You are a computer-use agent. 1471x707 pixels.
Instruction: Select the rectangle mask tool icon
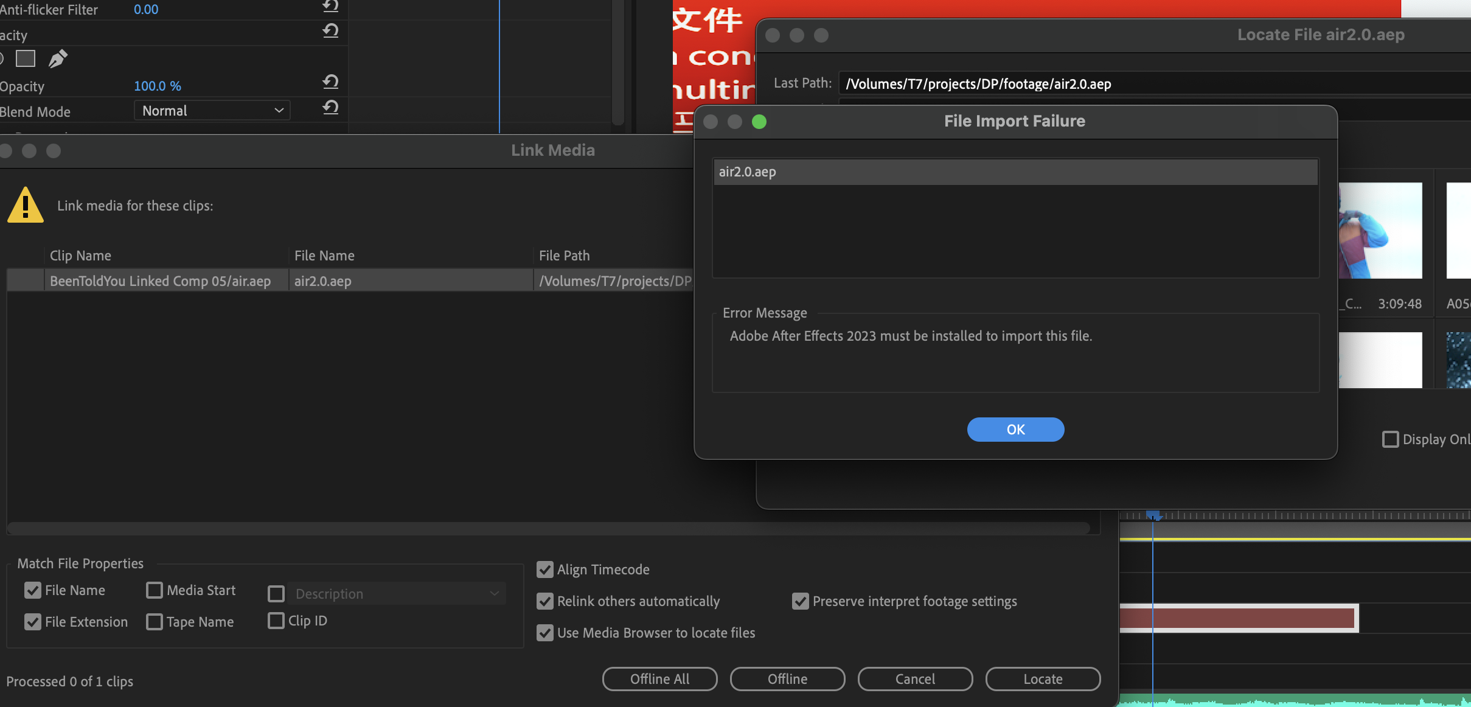[x=25, y=59]
